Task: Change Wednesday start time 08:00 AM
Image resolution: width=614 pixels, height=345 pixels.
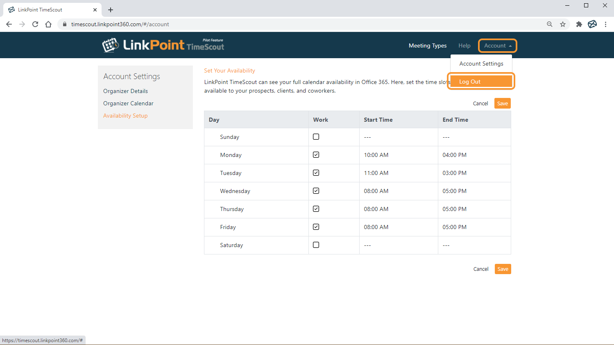Action: tap(376, 191)
